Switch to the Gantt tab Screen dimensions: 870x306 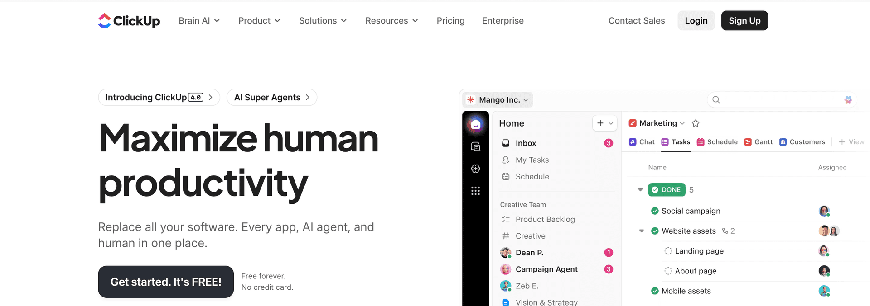[x=758, y=142]
